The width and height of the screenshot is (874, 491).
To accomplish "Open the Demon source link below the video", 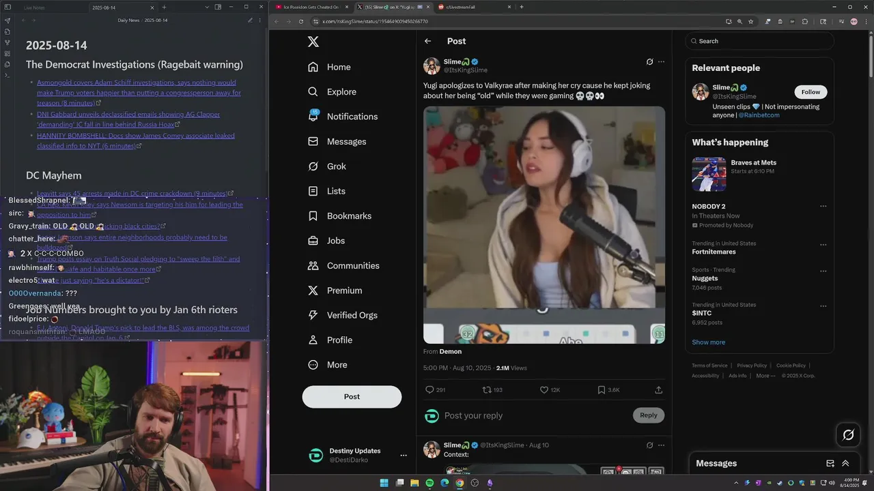I will tap(451, 352).
